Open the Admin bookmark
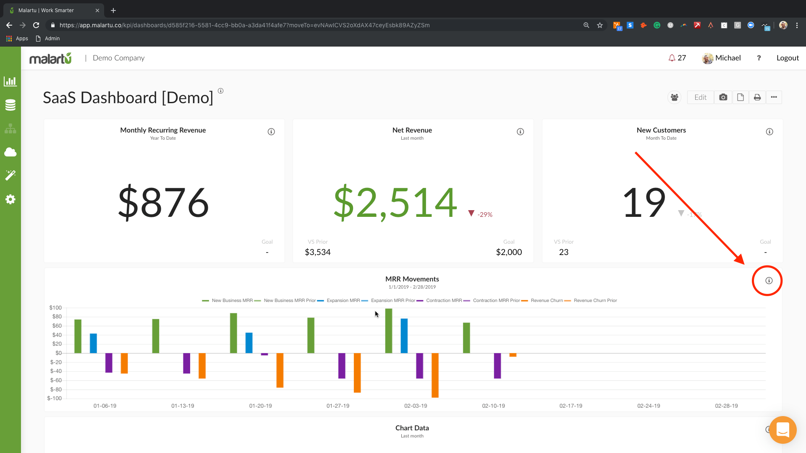Viewport: 806px width, 453px height. (48, 39)
